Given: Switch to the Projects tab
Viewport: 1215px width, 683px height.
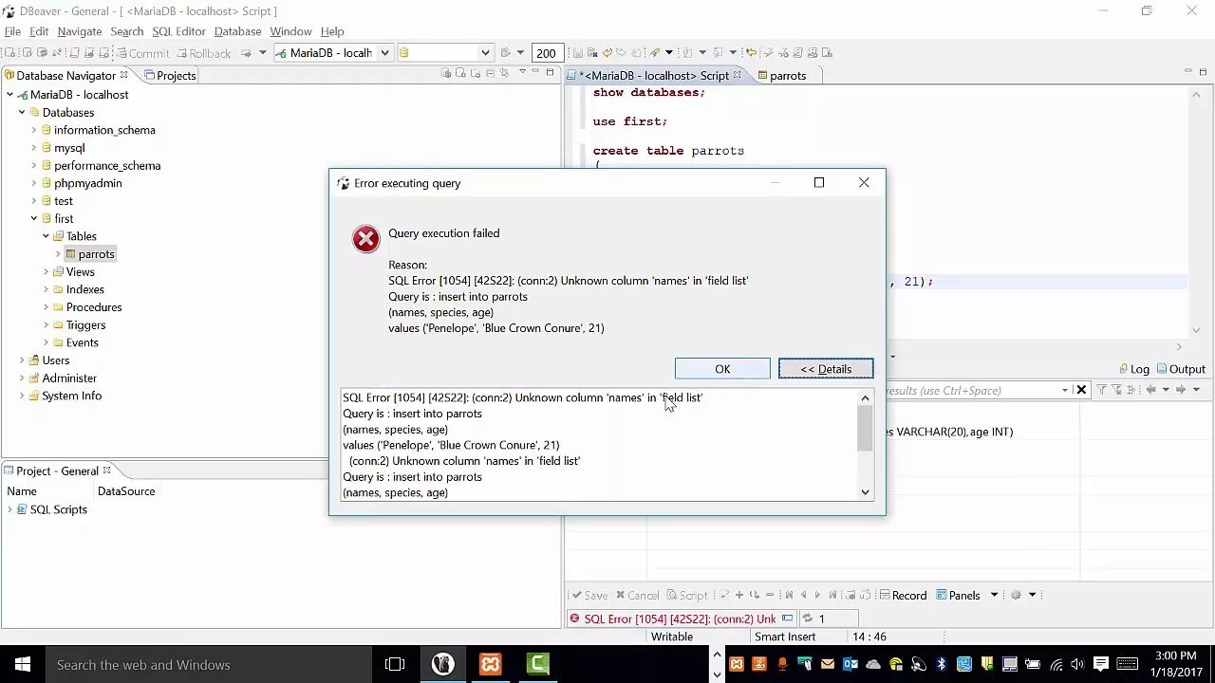Looking at the screenshot, I should click(170, 75).
